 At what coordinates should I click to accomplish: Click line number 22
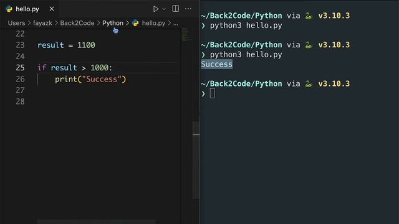tap(21, 34)
